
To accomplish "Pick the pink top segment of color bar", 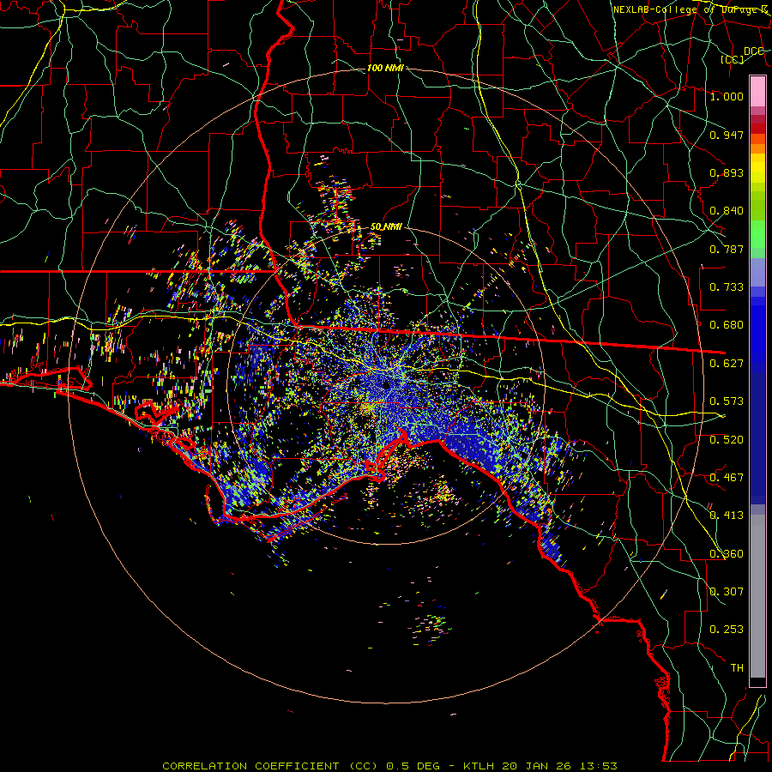I will pyautogui.click(x=757, y=91).
